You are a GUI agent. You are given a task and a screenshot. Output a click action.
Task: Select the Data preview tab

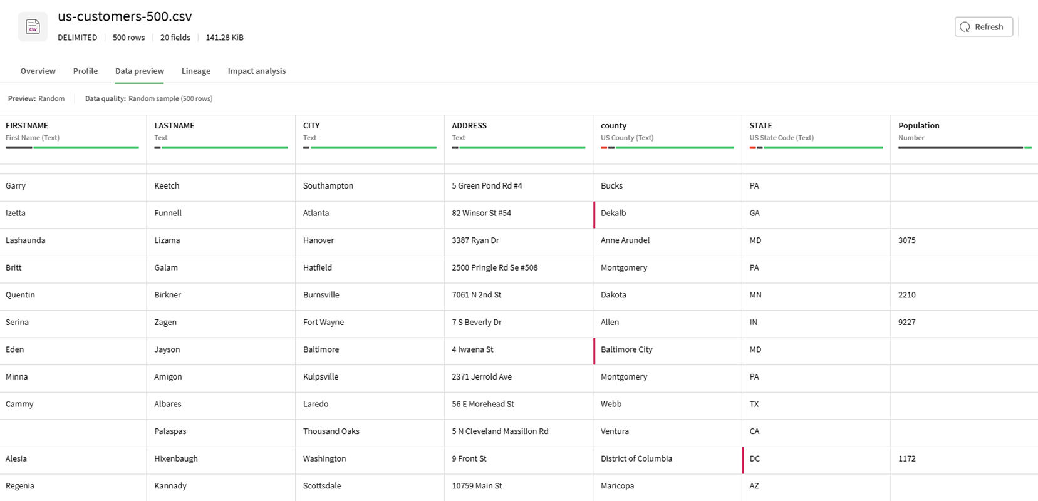pos(139,71)
